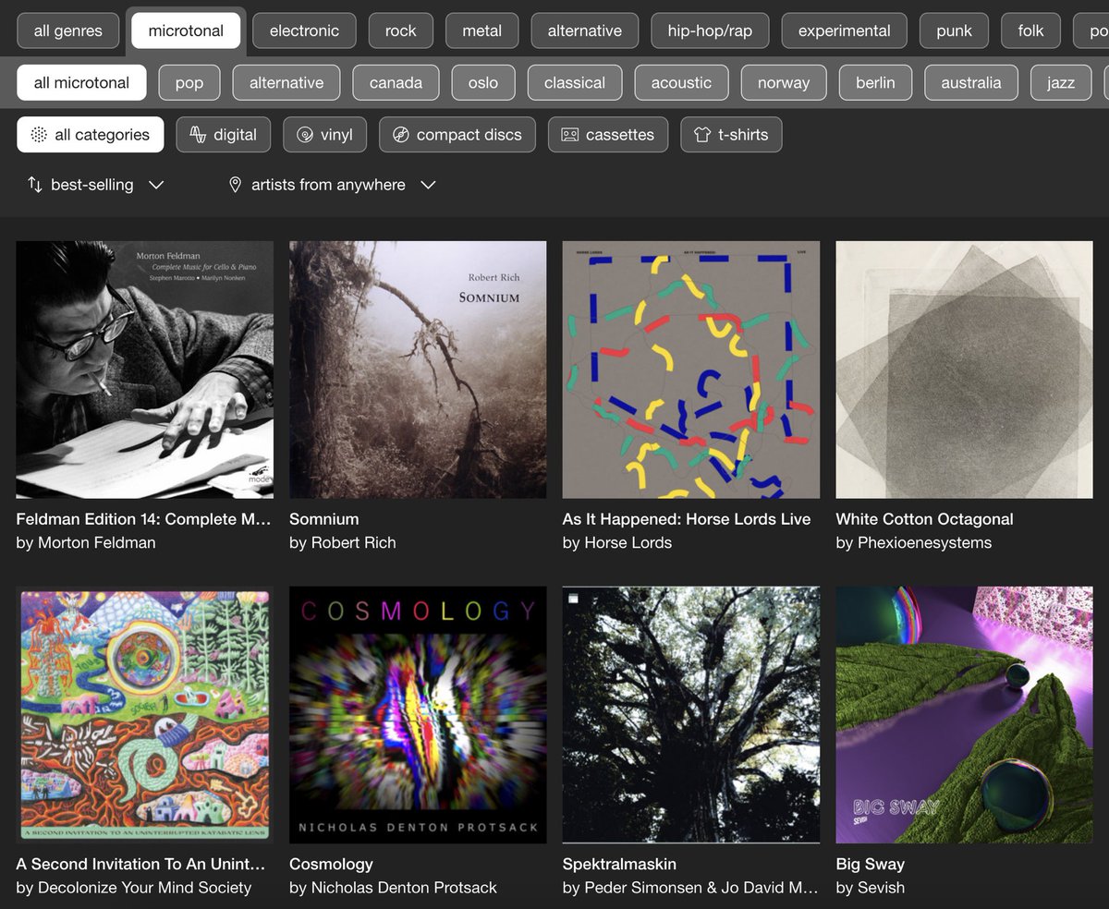1109x909 pixels.
Task: Click the all categories dotted circle icon
Action: click(x=39, y=135)
